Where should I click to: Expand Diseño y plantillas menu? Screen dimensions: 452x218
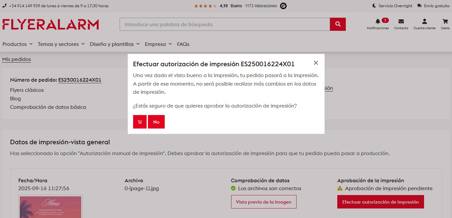(x=115, y=44)
